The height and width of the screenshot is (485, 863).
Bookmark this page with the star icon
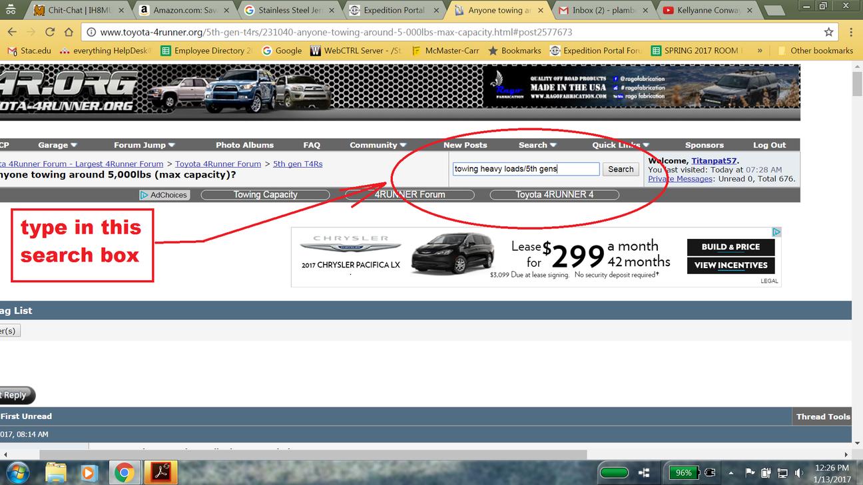828,32
